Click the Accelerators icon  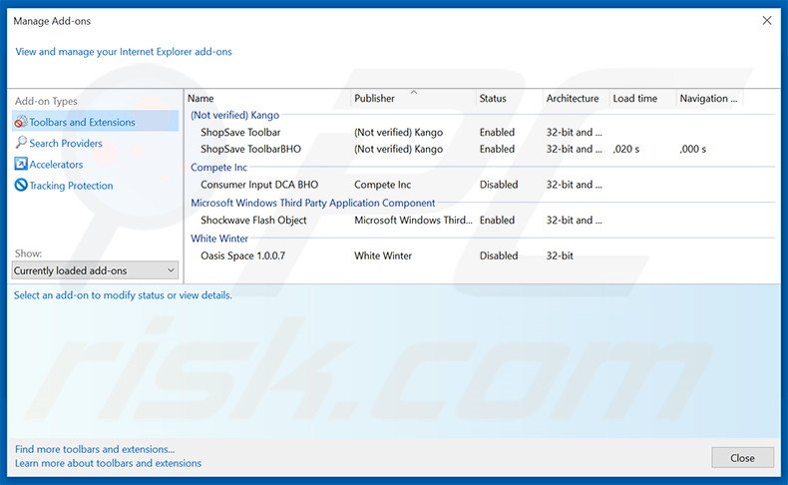[x=21, y=164]
